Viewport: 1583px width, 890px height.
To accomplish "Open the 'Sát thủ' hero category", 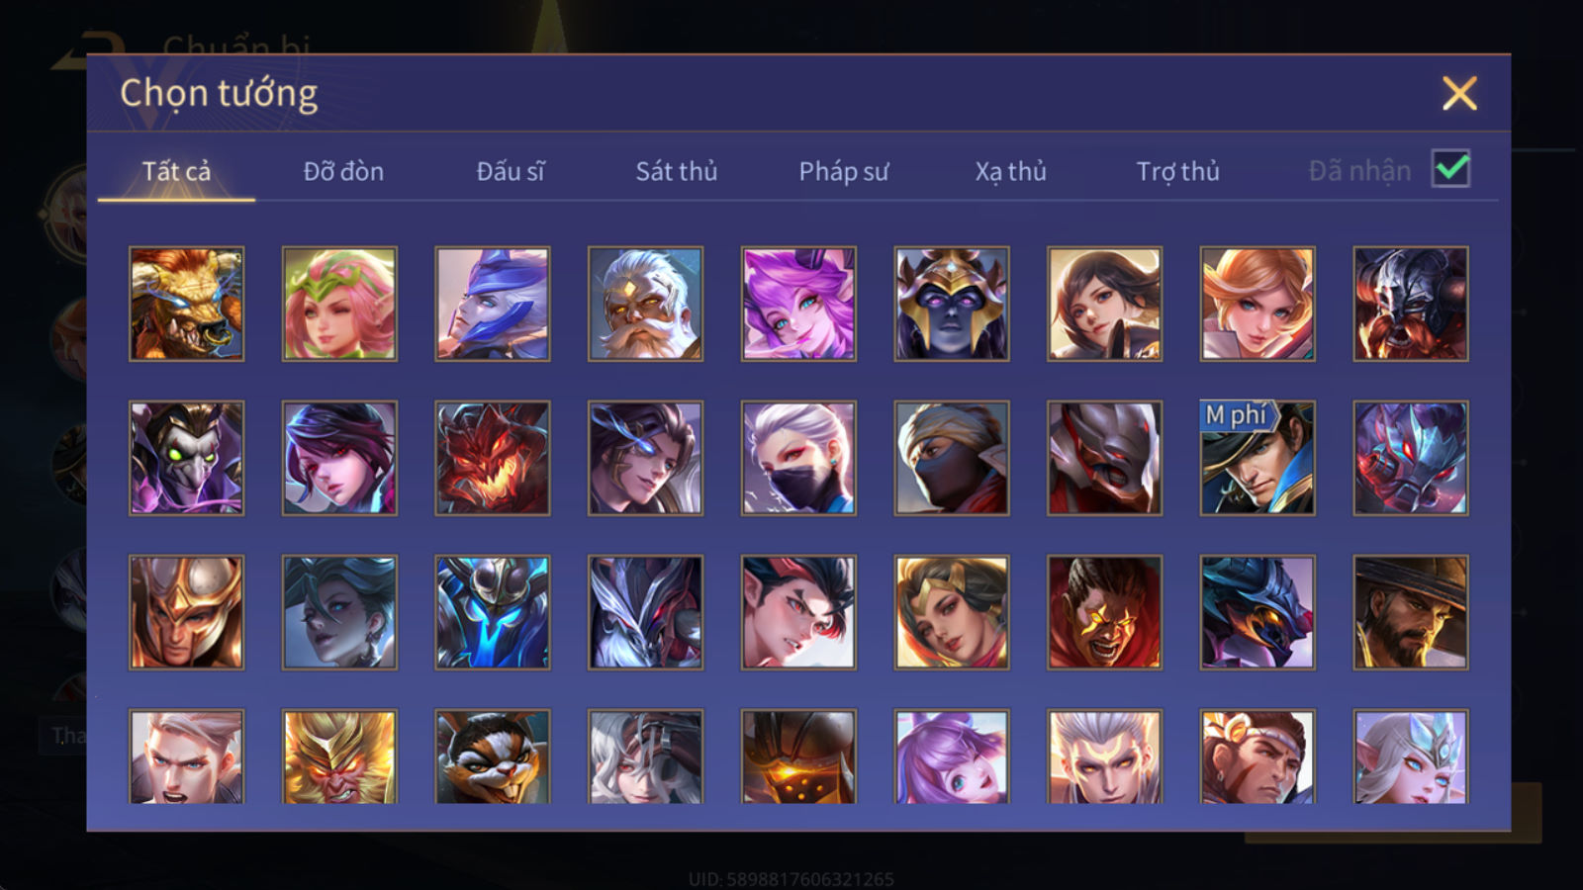I will point(677,171).
